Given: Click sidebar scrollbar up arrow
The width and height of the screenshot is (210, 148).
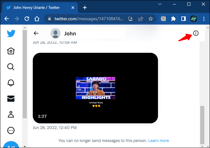Looking at the screenshot, I should coord(25,28).
